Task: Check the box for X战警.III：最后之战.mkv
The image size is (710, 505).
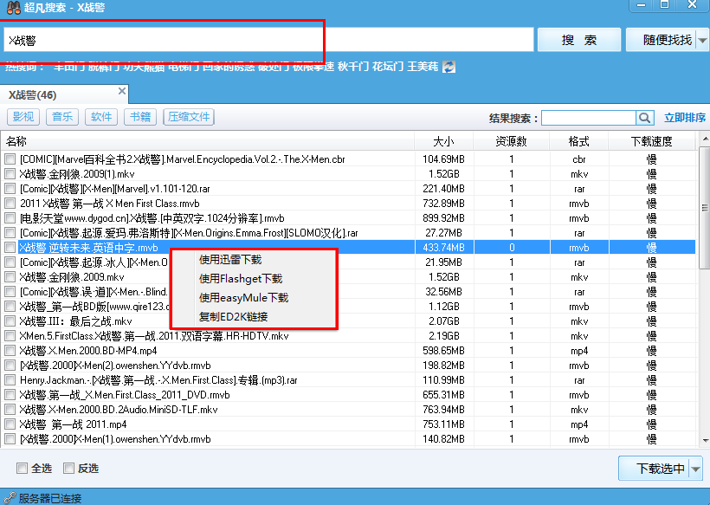Action: coord(10,321)
